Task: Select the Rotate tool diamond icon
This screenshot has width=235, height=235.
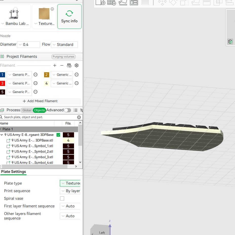Action: pyautogui.click(x=173, y=2)
